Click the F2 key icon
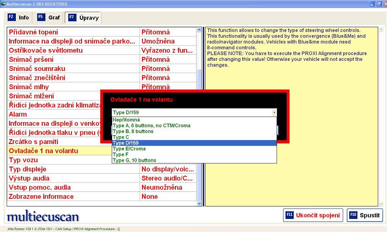Image resolution: width=387 pixels, height=232 pixels. (12, 17)
